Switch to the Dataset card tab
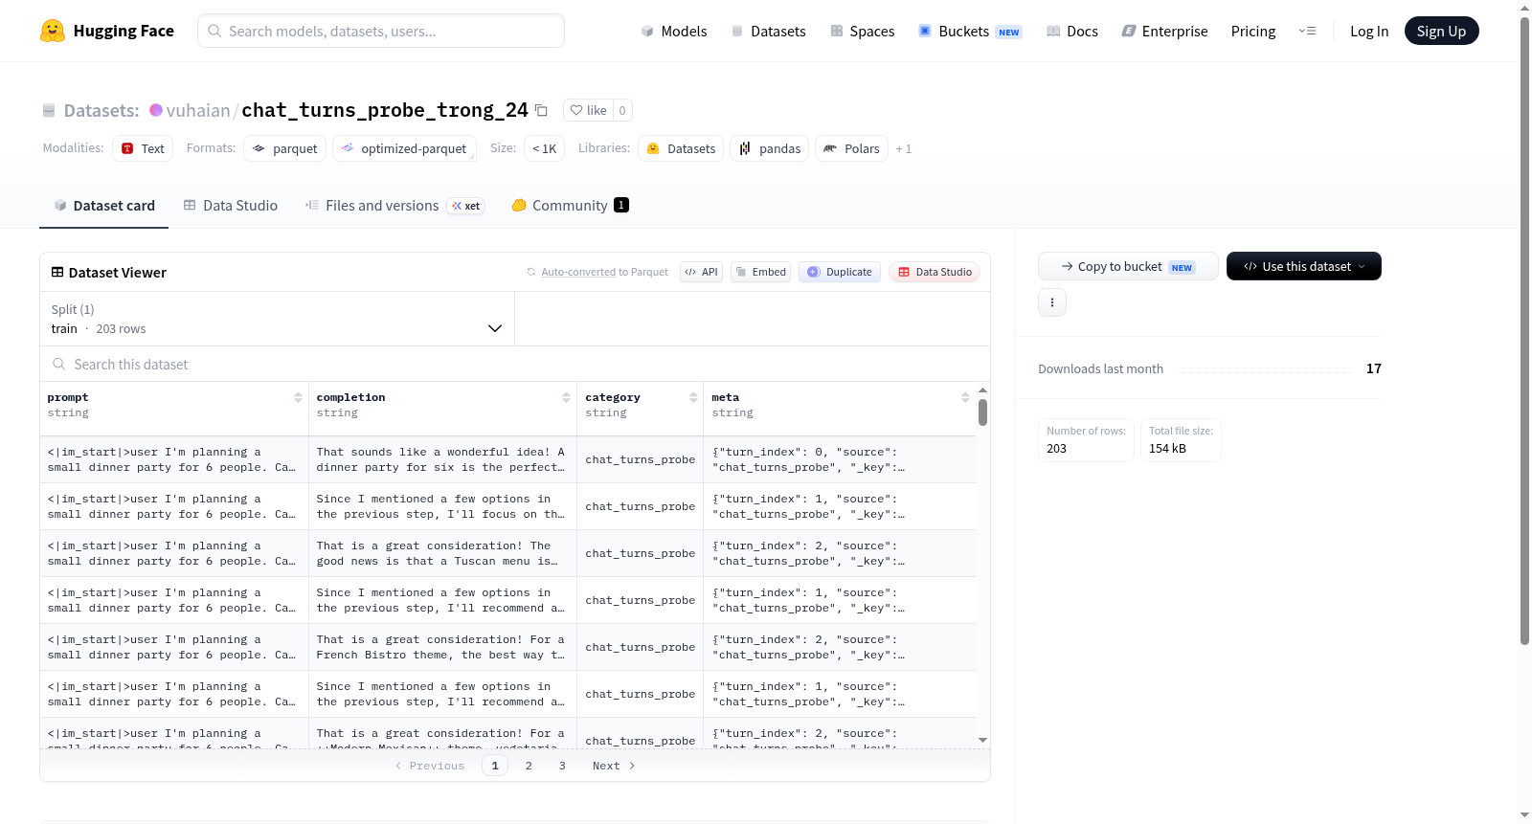The width and height of the screenshot is (1532, 824). click(x=103, y=205)
